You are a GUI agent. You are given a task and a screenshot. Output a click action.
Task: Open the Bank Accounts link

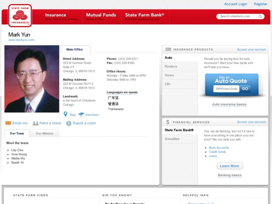click(x=219, y=148)
